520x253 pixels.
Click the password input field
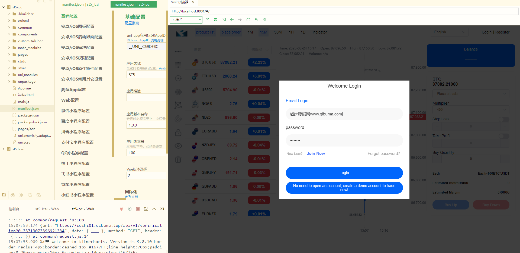[344, 140]
